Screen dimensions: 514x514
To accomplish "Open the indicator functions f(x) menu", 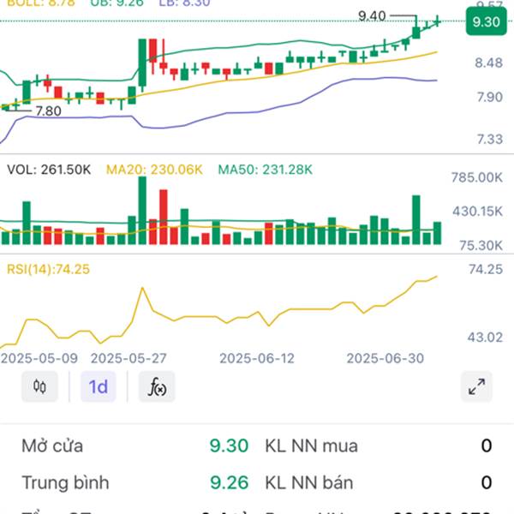I will click(x=157, y=386).
